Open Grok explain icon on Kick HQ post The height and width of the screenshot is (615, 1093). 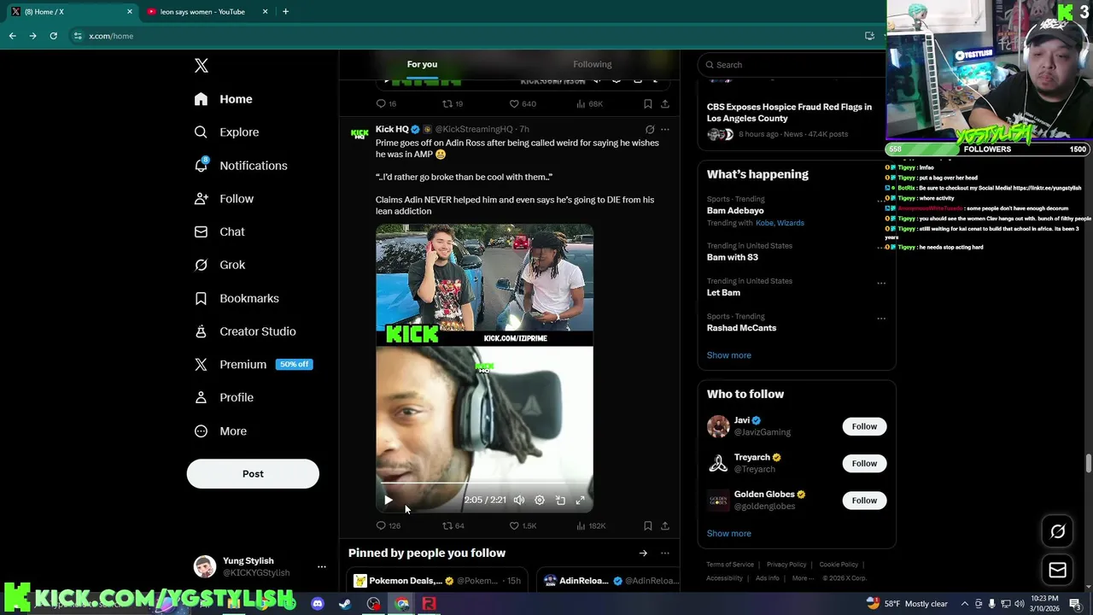tap(650, 130)
